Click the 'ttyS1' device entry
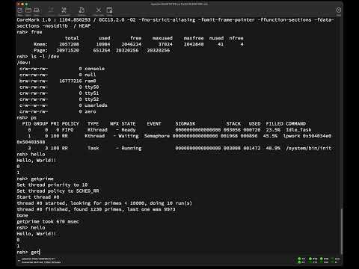The image size is (359, 269). click(92, 93)
